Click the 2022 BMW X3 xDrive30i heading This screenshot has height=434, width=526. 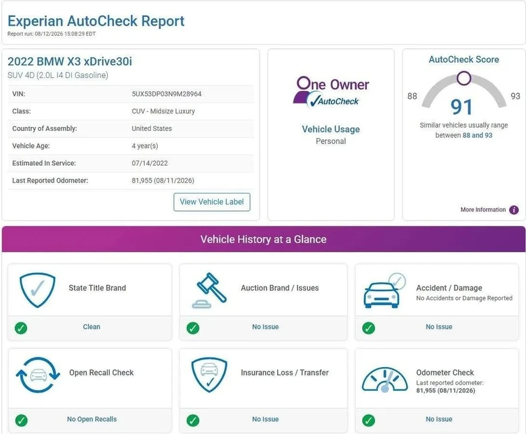(x=70, y=61)
